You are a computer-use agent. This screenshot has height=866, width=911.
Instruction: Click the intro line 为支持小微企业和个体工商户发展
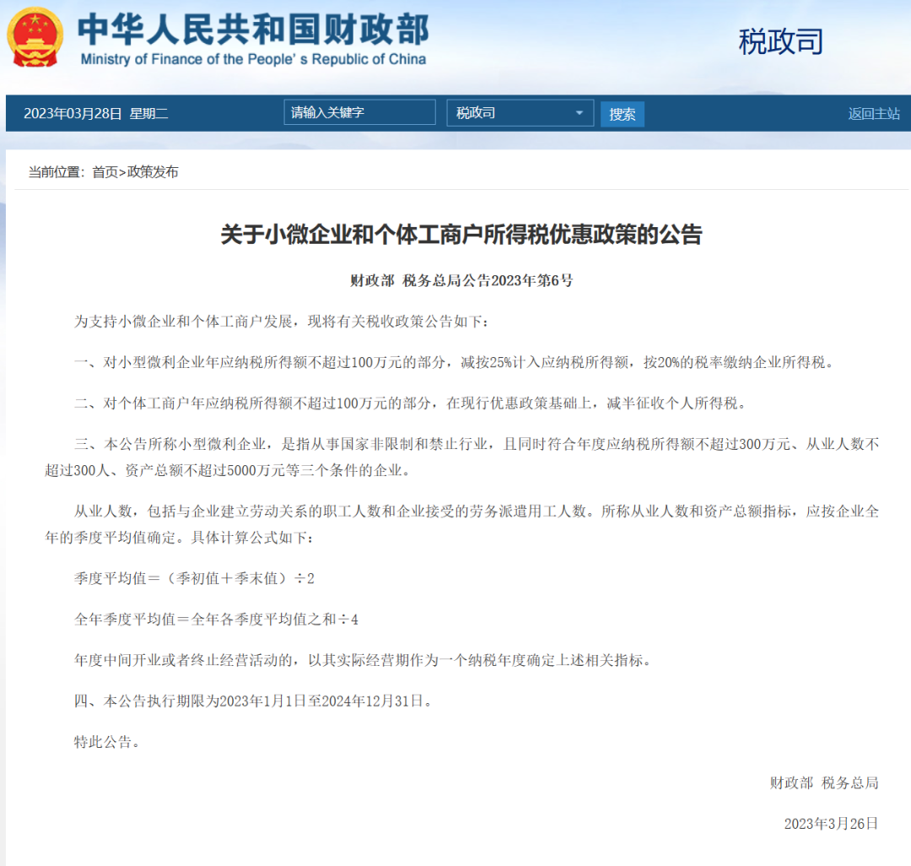tap(282, 322)
